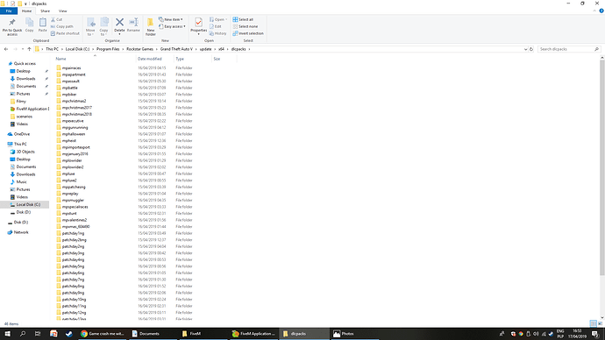This screenshot has width=605, height=340.
Task: Select the mpchristmas2018 folder
Action: coord(77,115)
